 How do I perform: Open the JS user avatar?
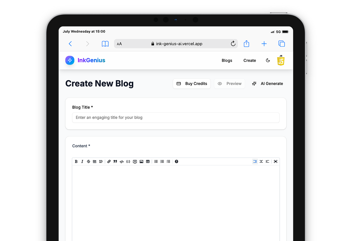pyautogui.click(x=281, y=60)
